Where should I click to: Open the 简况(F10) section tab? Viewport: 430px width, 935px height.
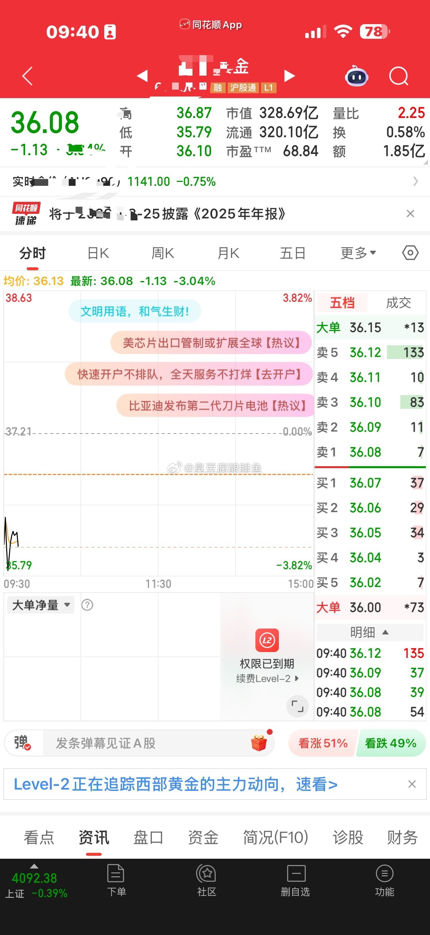[276, 838]
